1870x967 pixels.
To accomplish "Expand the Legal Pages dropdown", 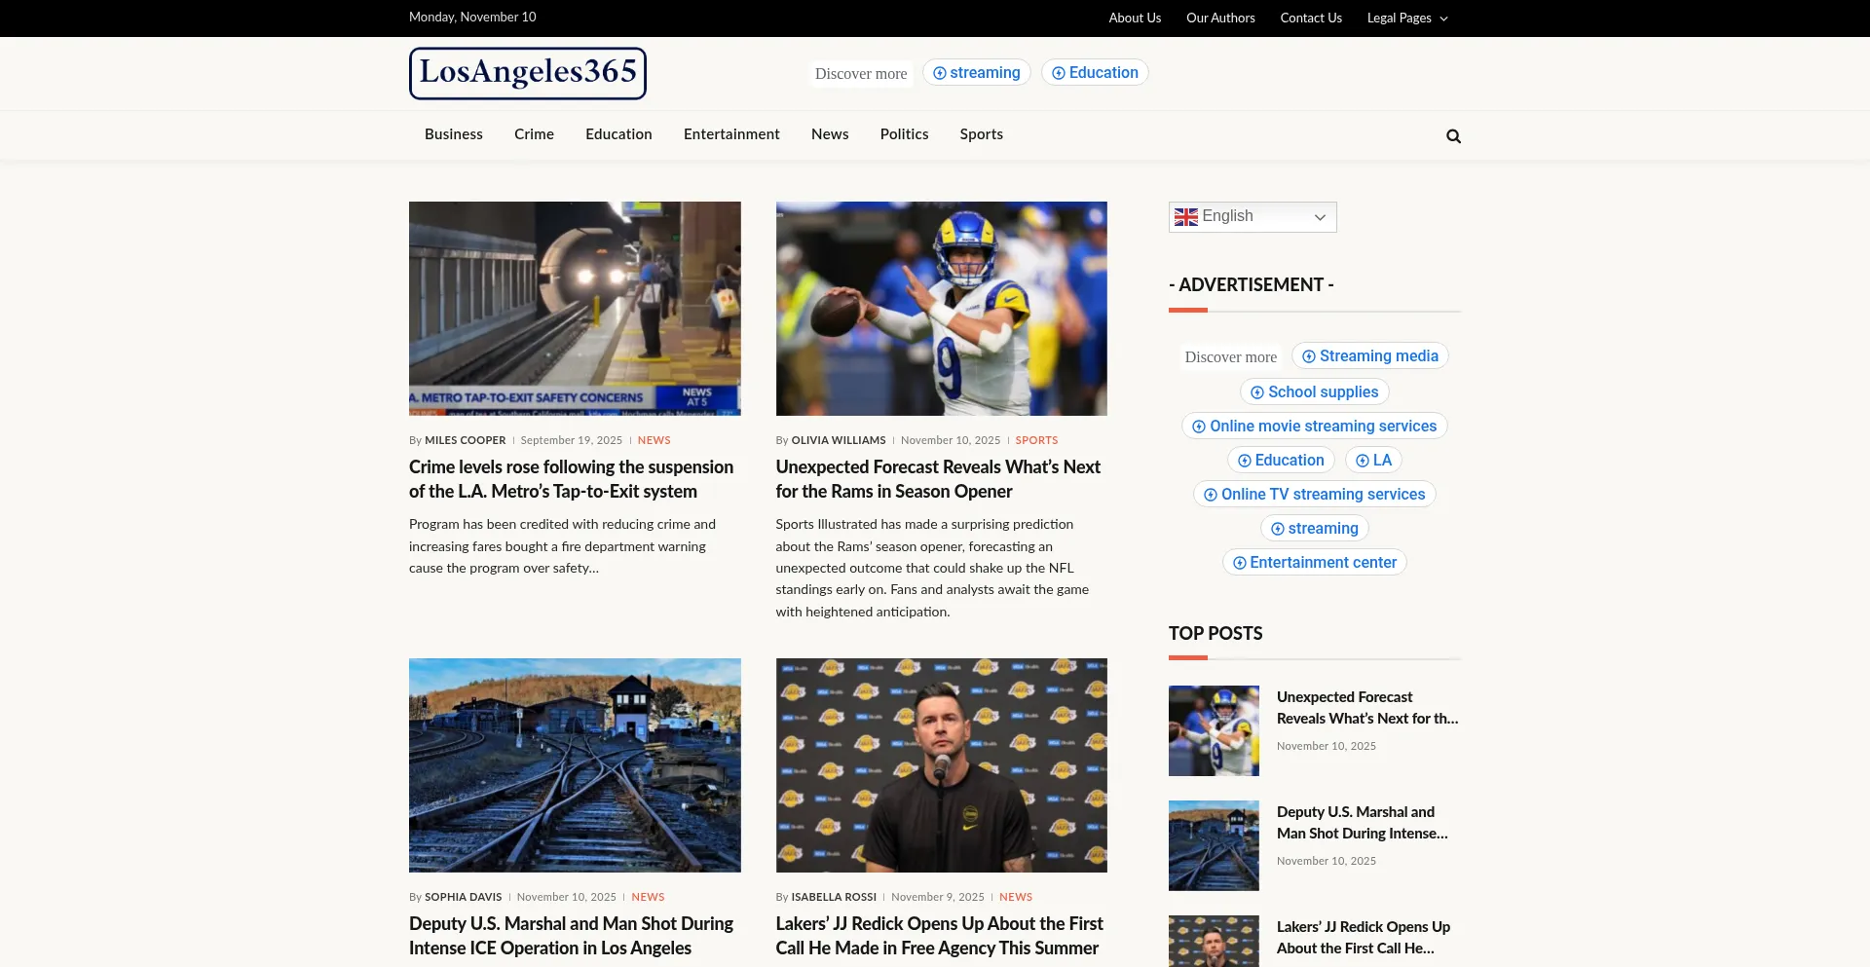I will point(1406,18).
